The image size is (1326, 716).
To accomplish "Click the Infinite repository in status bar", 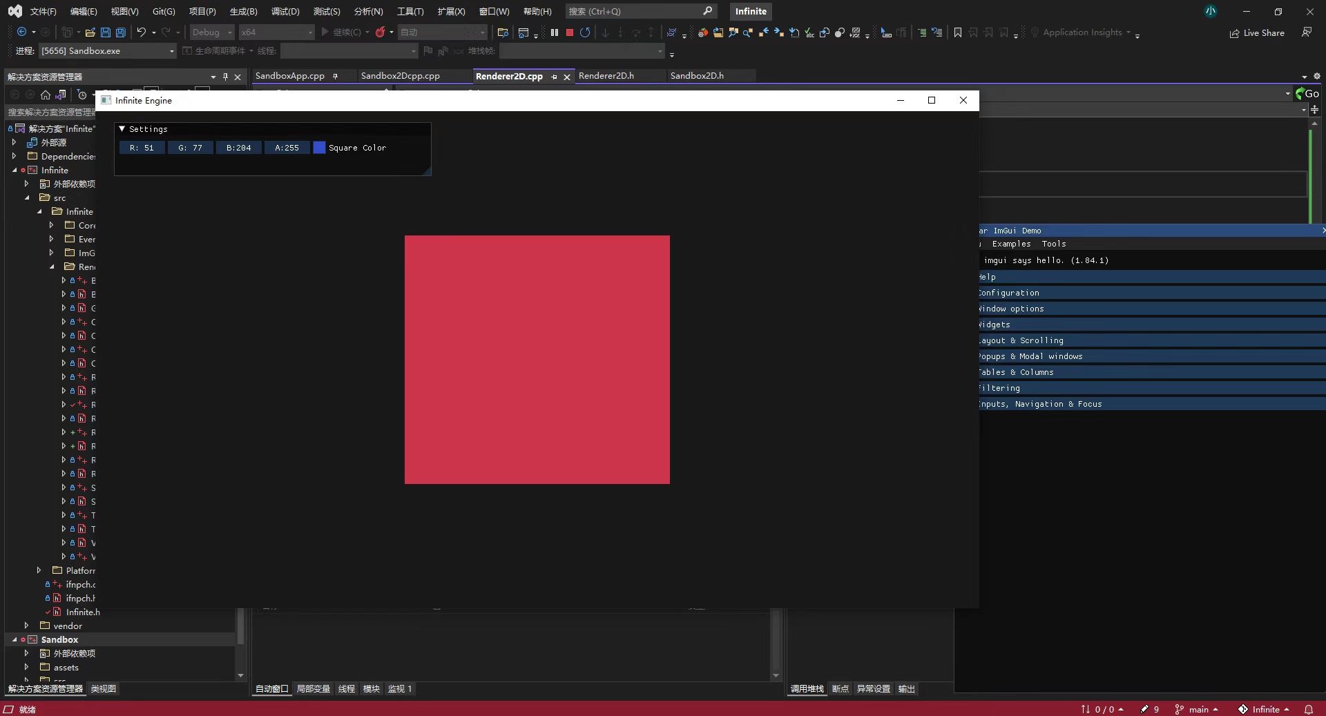I will 1264,709.
